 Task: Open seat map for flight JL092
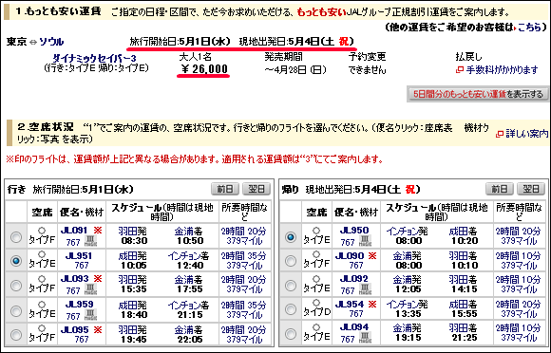(354, 279)
